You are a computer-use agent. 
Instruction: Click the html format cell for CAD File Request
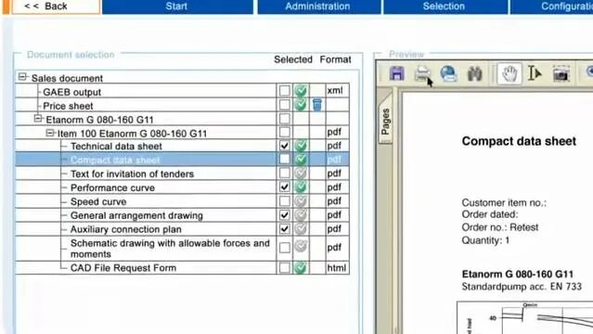coord(337,268)
